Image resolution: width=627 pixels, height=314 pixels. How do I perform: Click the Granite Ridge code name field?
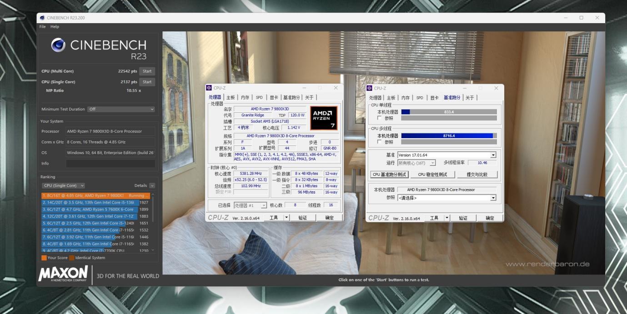pyautogui.click(x=252, y=115)
